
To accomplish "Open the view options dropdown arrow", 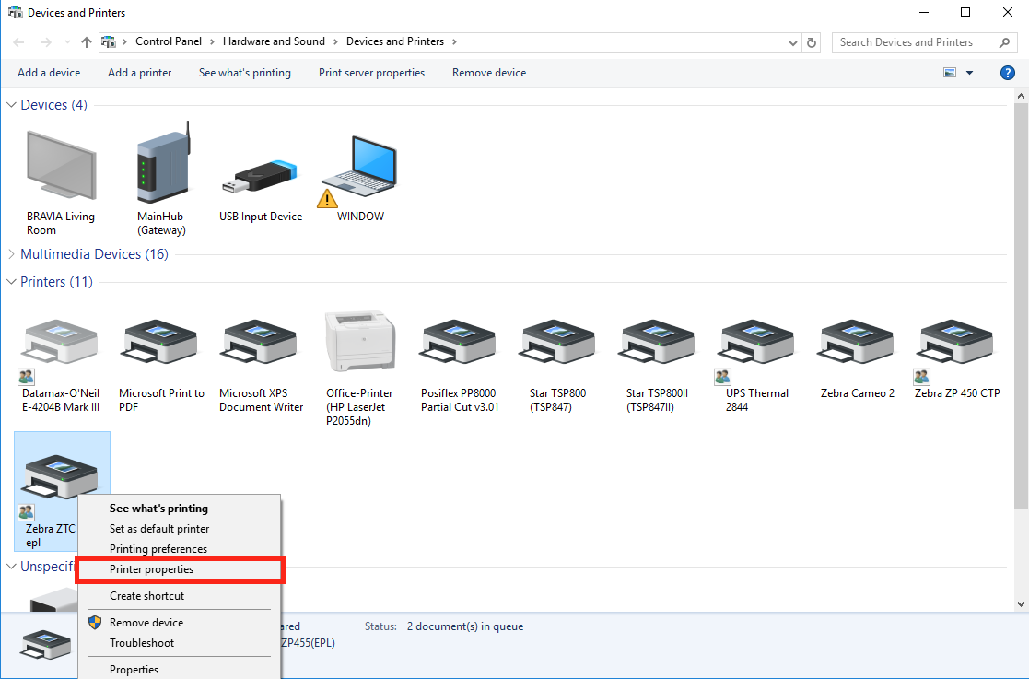I will [969, 73].
